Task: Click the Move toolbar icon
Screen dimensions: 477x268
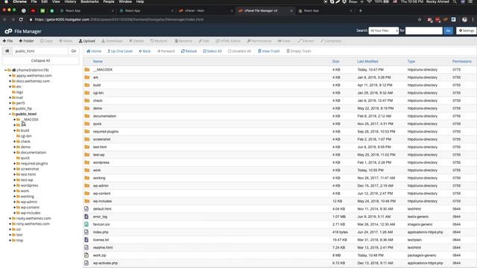Action: [66, 41]
